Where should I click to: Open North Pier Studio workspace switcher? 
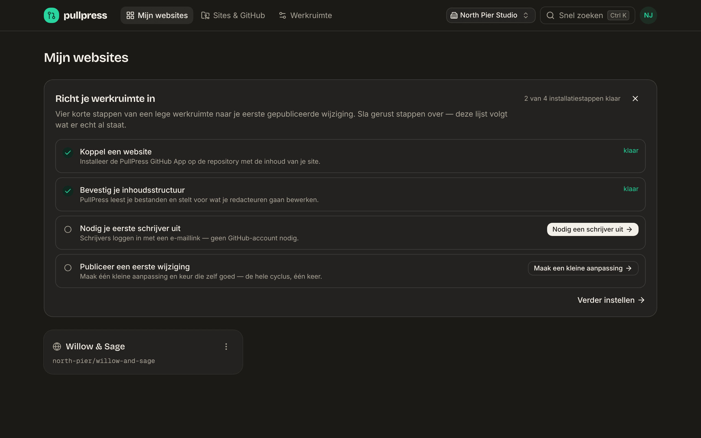tap(490, 15)
